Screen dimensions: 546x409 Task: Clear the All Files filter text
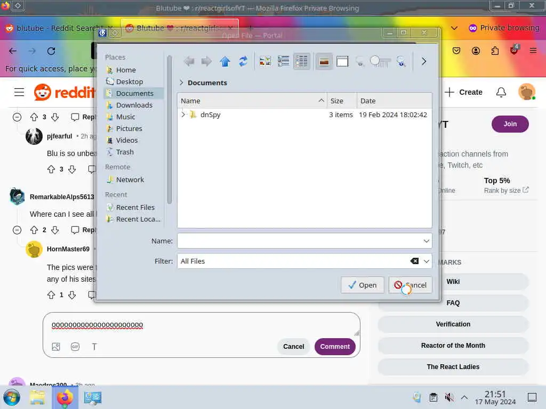(x=414, y=261)
